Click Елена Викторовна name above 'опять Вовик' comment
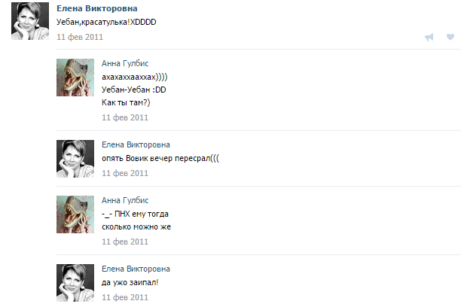The image size is (464, 304). 136,144
